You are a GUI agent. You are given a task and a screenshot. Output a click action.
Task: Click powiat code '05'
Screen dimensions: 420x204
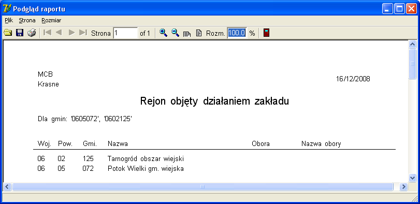[61, 169]
